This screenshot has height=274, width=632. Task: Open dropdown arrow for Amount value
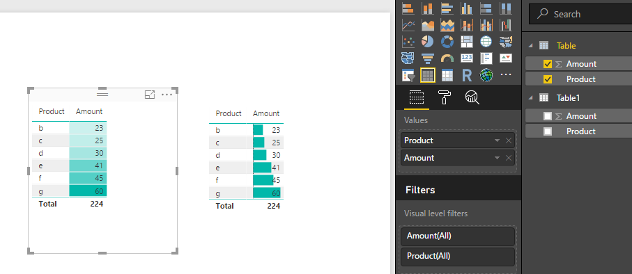[x=497, y=158]
